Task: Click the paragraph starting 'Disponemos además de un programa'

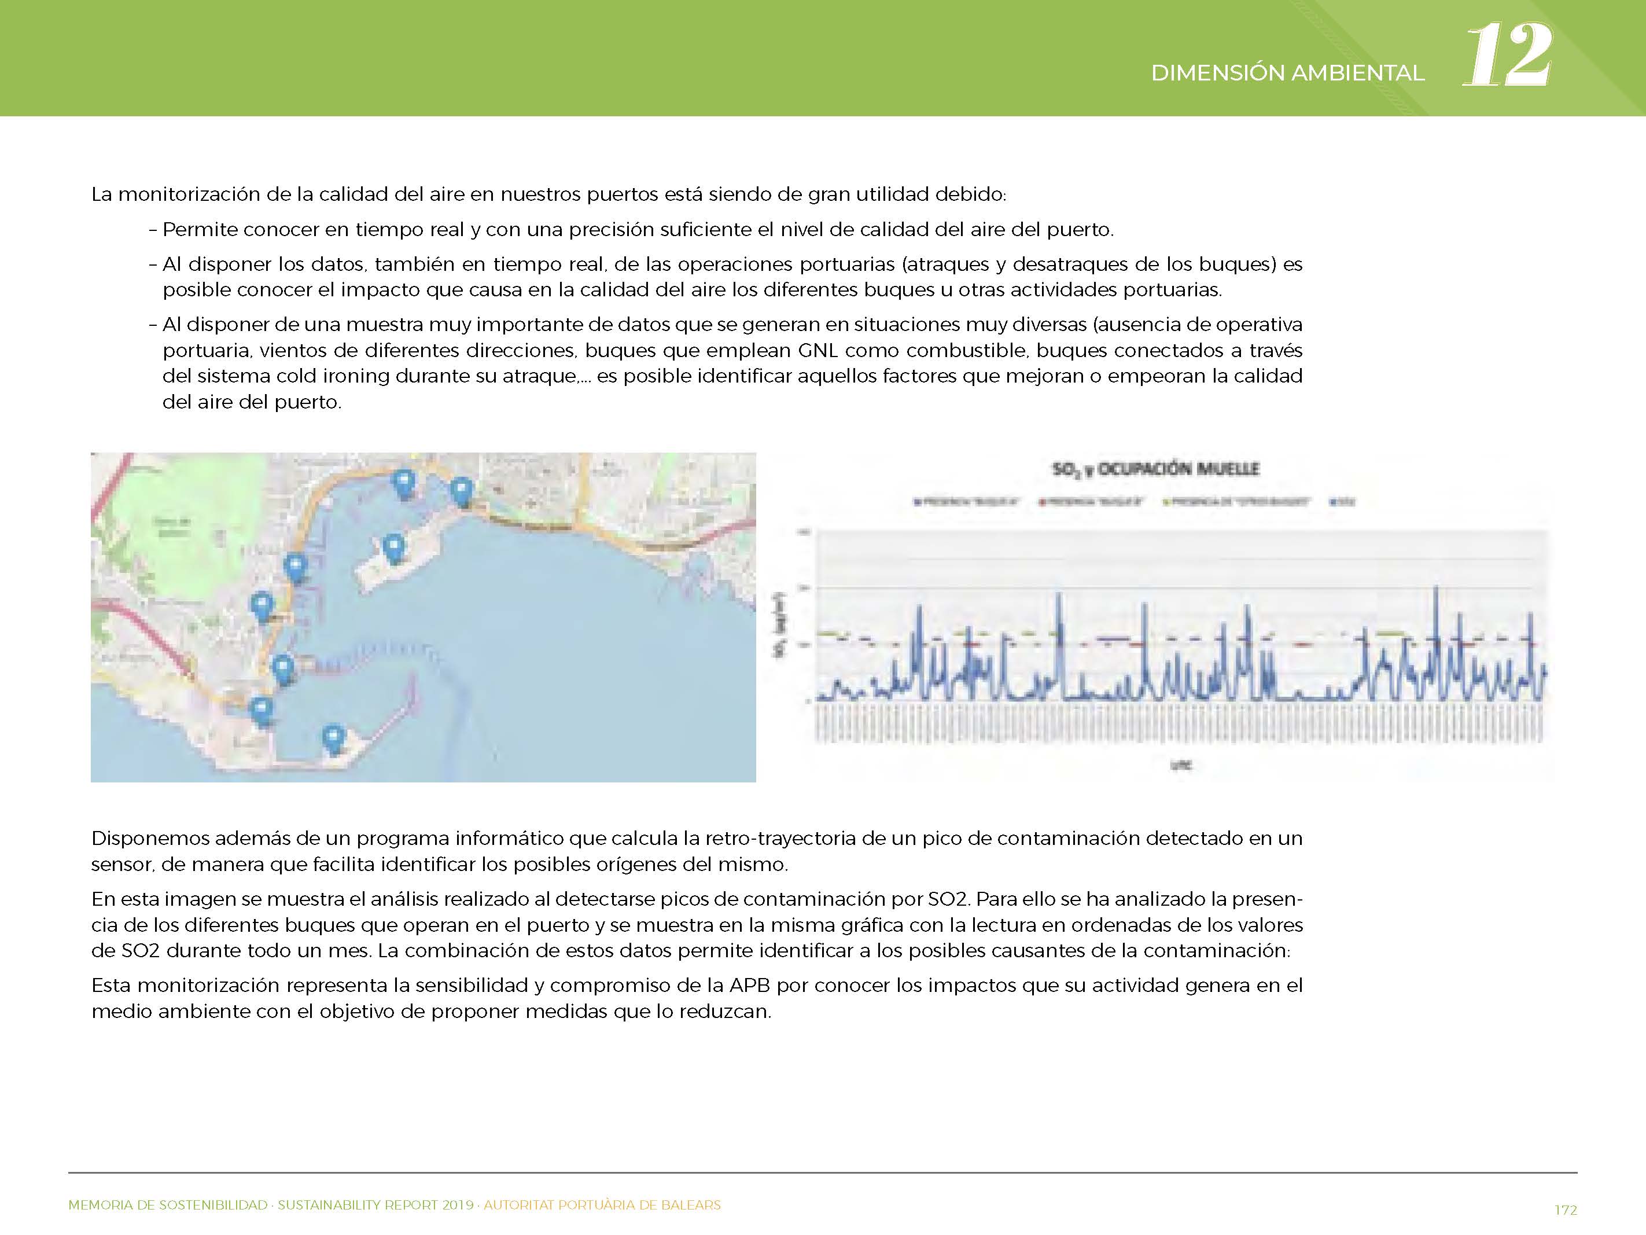Action: pos(697,851)
